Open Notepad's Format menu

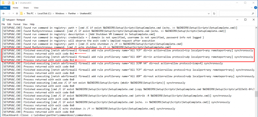tap(17, 24)
